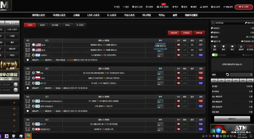254x139 pixels.
Task: Click the Delete All trash option in bet slip
Action: coord(248,55)
